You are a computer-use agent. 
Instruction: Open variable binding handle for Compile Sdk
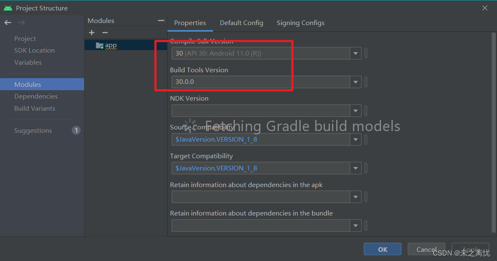coord(366,53)
